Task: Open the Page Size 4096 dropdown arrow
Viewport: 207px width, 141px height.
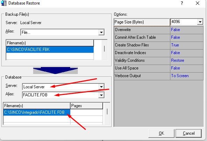Action: pos(200,22)
